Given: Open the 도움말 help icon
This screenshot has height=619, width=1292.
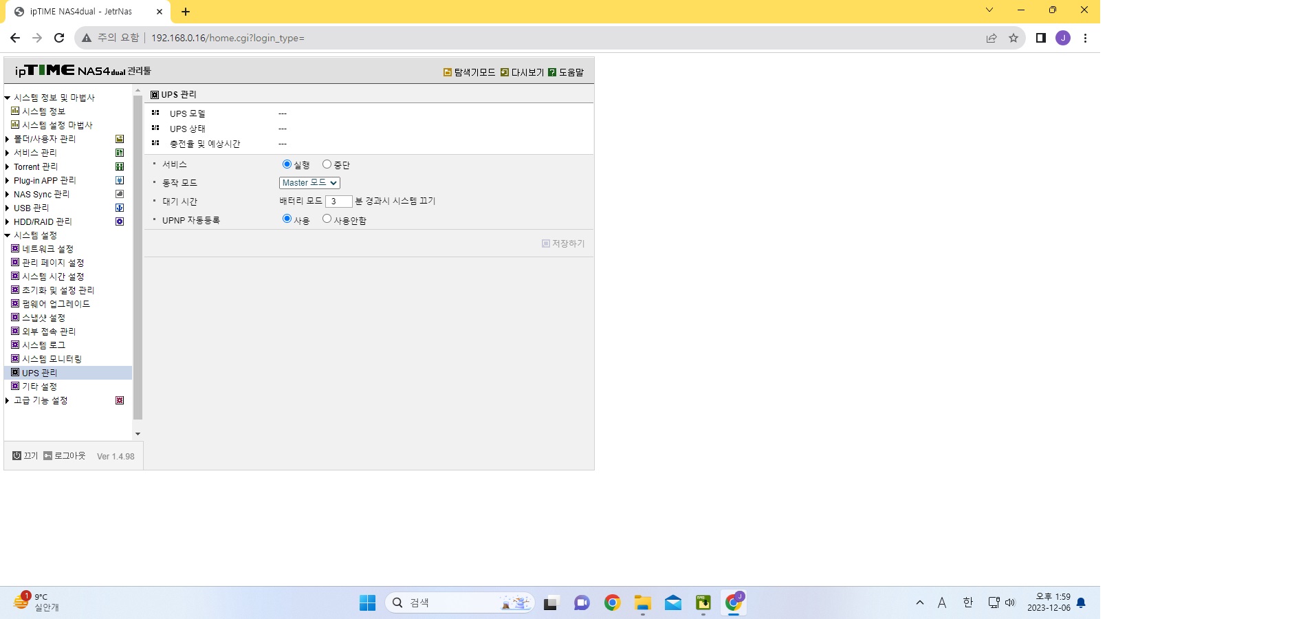Looking at the screenshot, I should (552, 72).
